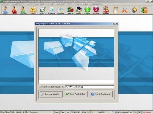Viewport: 153px width, 114px height.
Task: Open the Relatórios menu
Action: point(87,4)
